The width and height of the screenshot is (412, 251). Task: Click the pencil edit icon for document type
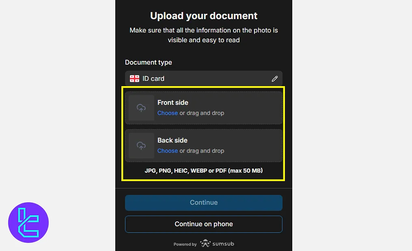click(274, 78)
